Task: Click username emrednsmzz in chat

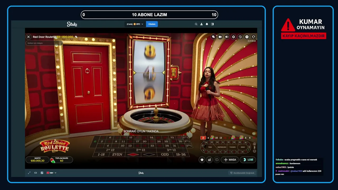Action: click(x=282, y=163)
